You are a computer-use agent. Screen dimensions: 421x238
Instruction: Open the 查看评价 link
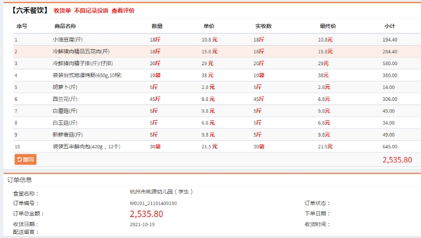123,11
